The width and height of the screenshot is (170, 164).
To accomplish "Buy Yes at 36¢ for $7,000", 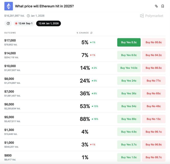I will pos(129,94).
